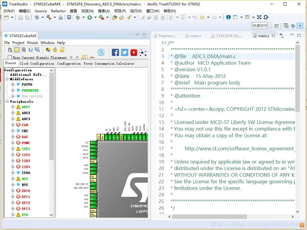Click the Facebook icon in CubeMX toolbar
The width and height of the screenshot is (307, 230).
point(115,52)
